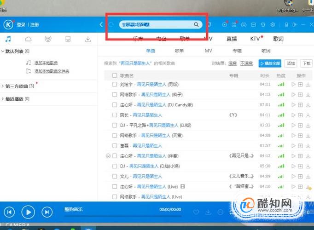Image resolution: width=314 pixels, height=230 pixels.
Task: Rate the results as 不满意
Action: pos(246,63)
